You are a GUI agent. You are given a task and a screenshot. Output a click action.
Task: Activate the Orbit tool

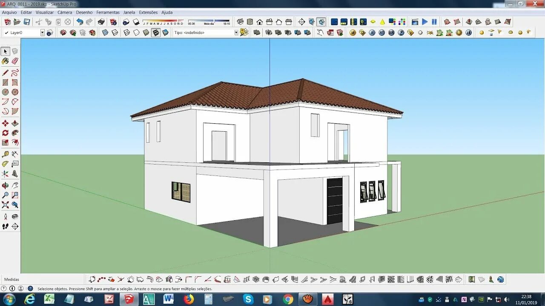pyautogui.click(x=6, y=186)
